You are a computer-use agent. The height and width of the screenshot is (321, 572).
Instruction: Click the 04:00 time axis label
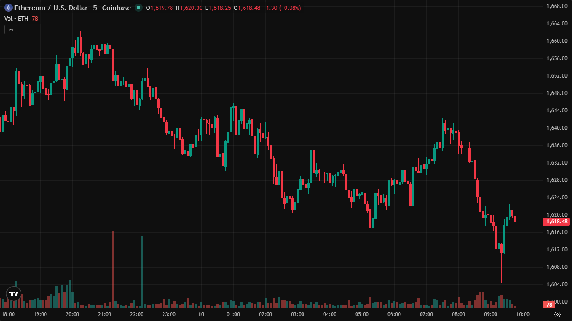click(x=330, y=314)
